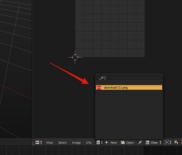Open the pivot point selector
The image size is (182, 155).
click(x=168, y=142)
